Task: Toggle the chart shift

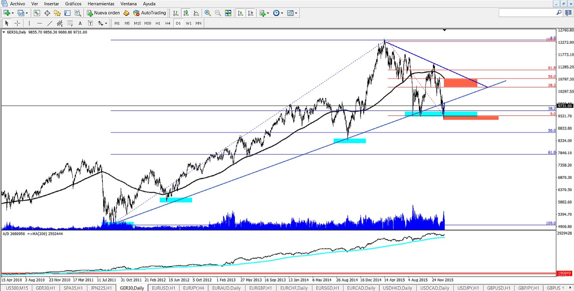Action: pos(251,13)
